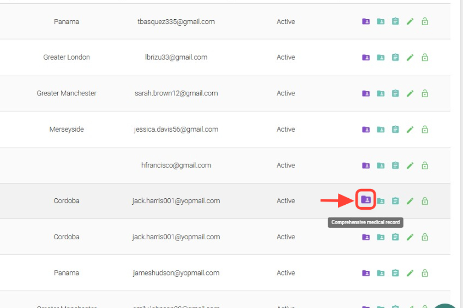The image size is (463, 308).
Task: Click Active status in the Merseyside row
Action: coord(286,129)
